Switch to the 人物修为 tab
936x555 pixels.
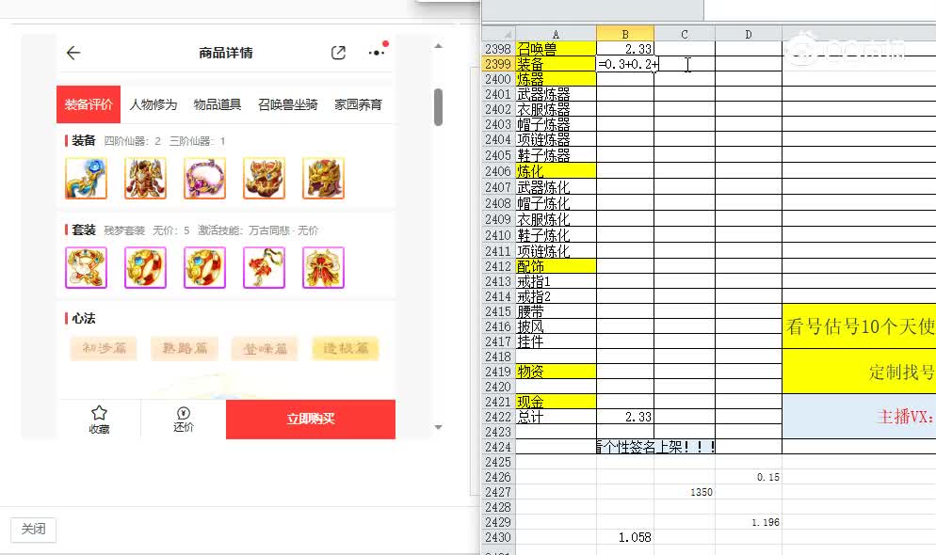point(153,104)
